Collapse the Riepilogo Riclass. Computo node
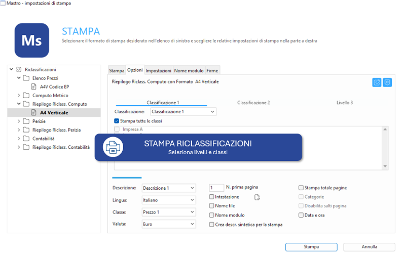 pos(19,104)
